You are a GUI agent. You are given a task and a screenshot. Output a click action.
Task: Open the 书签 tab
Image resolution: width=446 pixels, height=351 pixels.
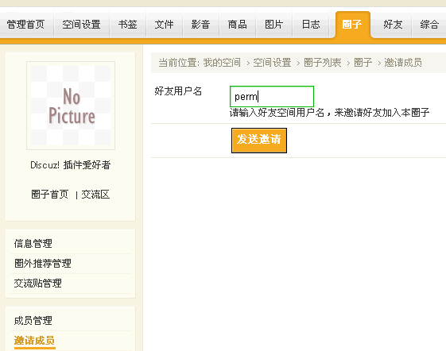tap(128, 25)
